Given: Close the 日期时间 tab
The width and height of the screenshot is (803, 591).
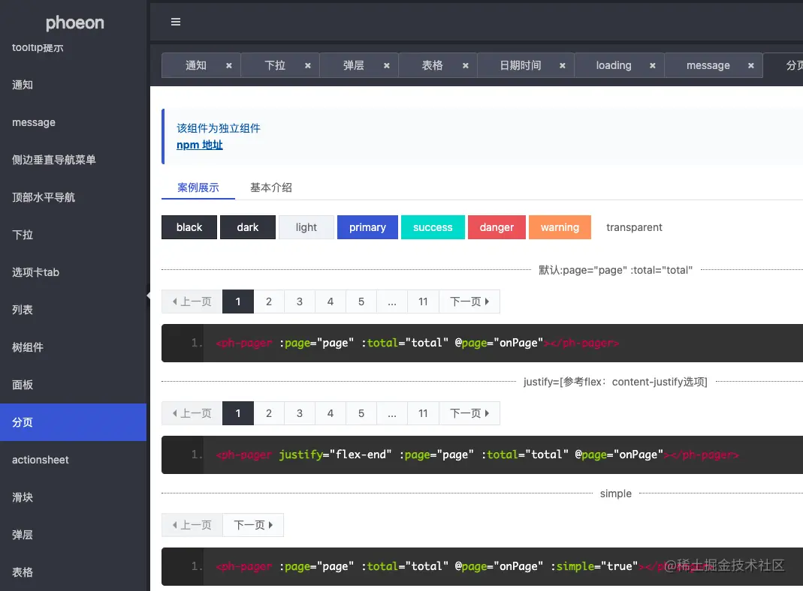Looking at the screenshot, I should tap(563, 65).
